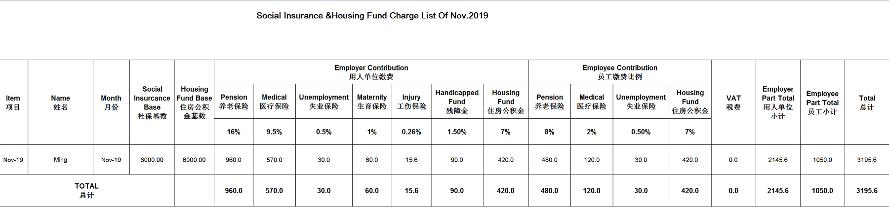Click the 6000.00 social insurance base value
Screen dimensions: 889x207
pos(152,160)
